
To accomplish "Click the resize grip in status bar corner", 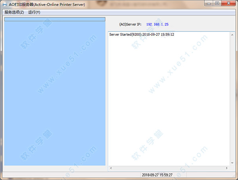I will 234,176.
